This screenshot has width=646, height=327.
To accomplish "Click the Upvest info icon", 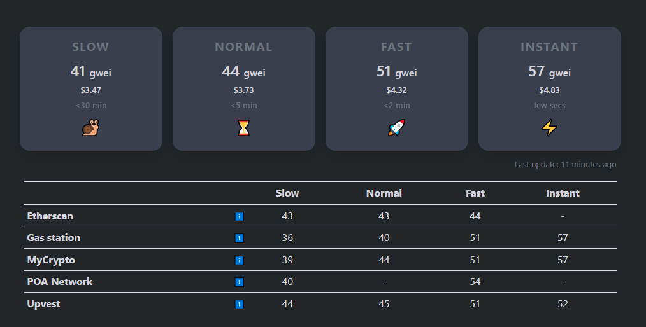I will click(x=240, y=304).
